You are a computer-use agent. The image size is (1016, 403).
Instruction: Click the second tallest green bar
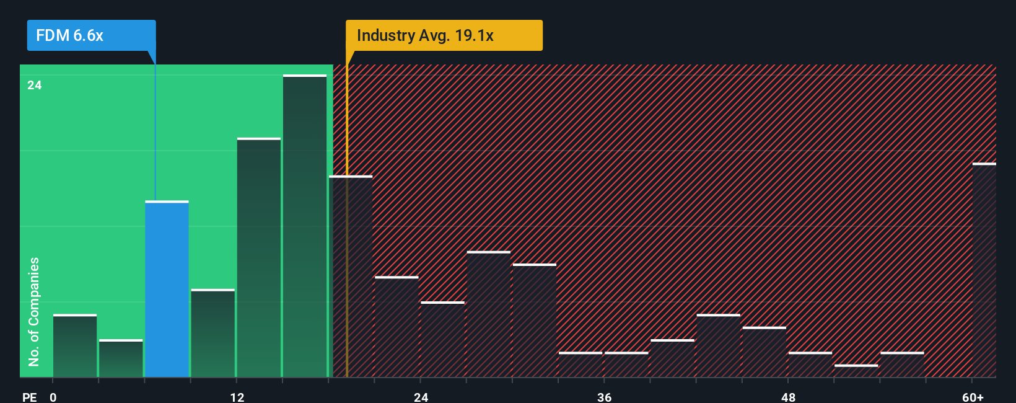point(259,257)
